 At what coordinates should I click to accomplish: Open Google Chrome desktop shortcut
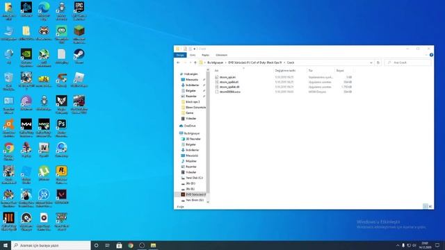coord(9,151)
